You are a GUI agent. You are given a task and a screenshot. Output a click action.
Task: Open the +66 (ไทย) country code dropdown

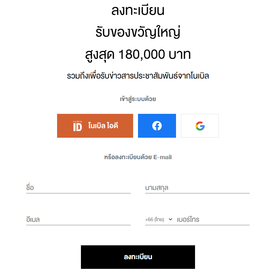[155, 220]
